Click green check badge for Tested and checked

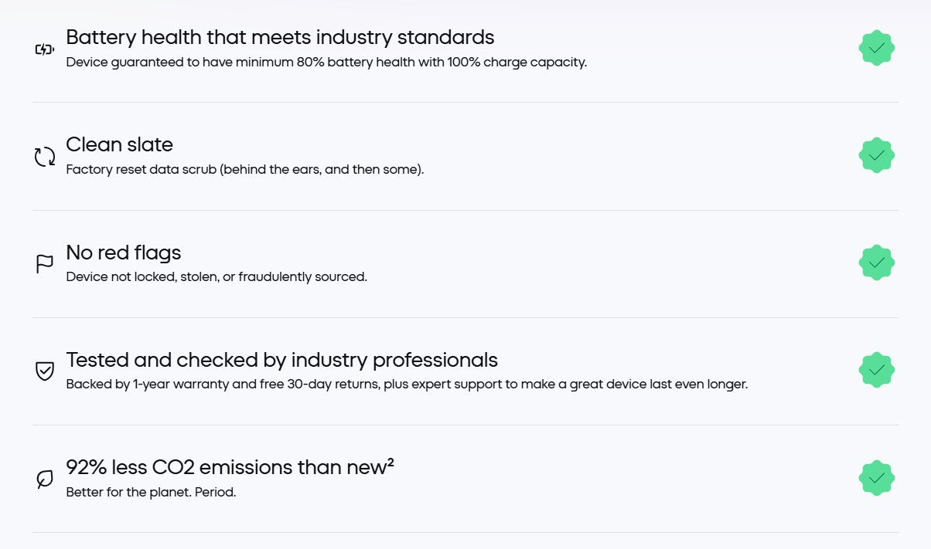876,370
